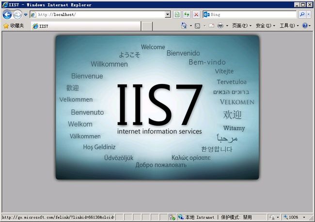Open a new tab with the blank tab button
The width and height of the screenshot is (315, 222).
(147, 26)
